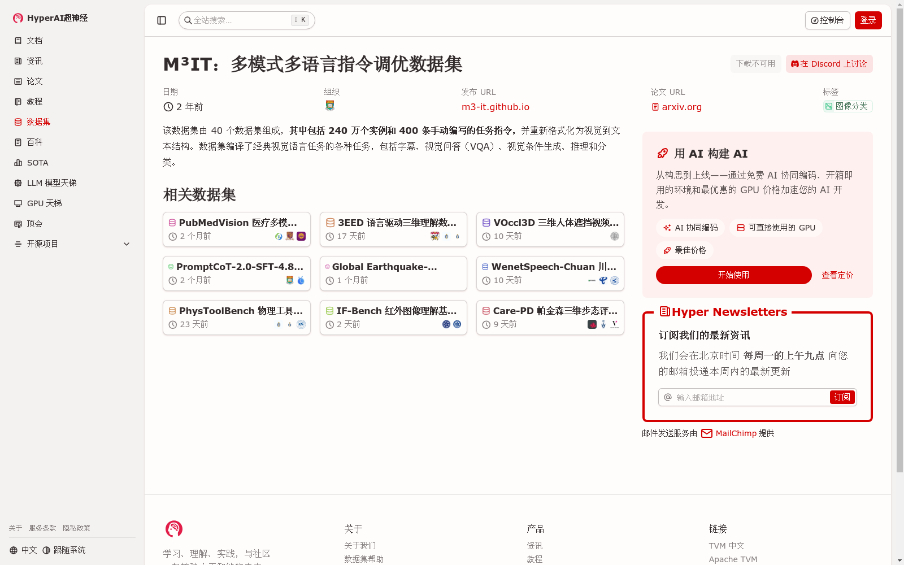Viewport: 904px width, 565px height.
Task: Click the database icon on VOccl3D card
Action: click(x=486, y=223)
